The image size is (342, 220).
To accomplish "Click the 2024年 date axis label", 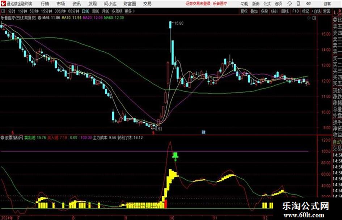I will tap(7, 218).
